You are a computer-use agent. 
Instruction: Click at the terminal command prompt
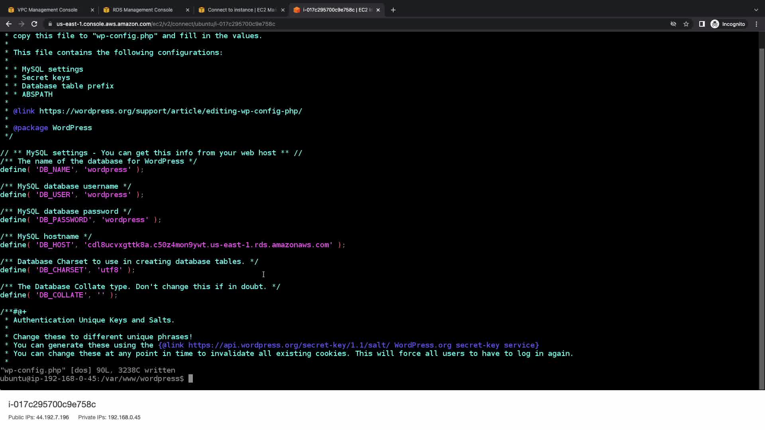(x=190, y=379)
